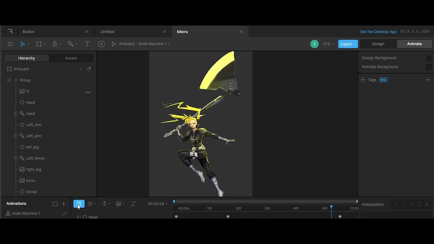Add a new animation with plus
The width and height of the screenshot is (434, 244).
pos(63,204)
